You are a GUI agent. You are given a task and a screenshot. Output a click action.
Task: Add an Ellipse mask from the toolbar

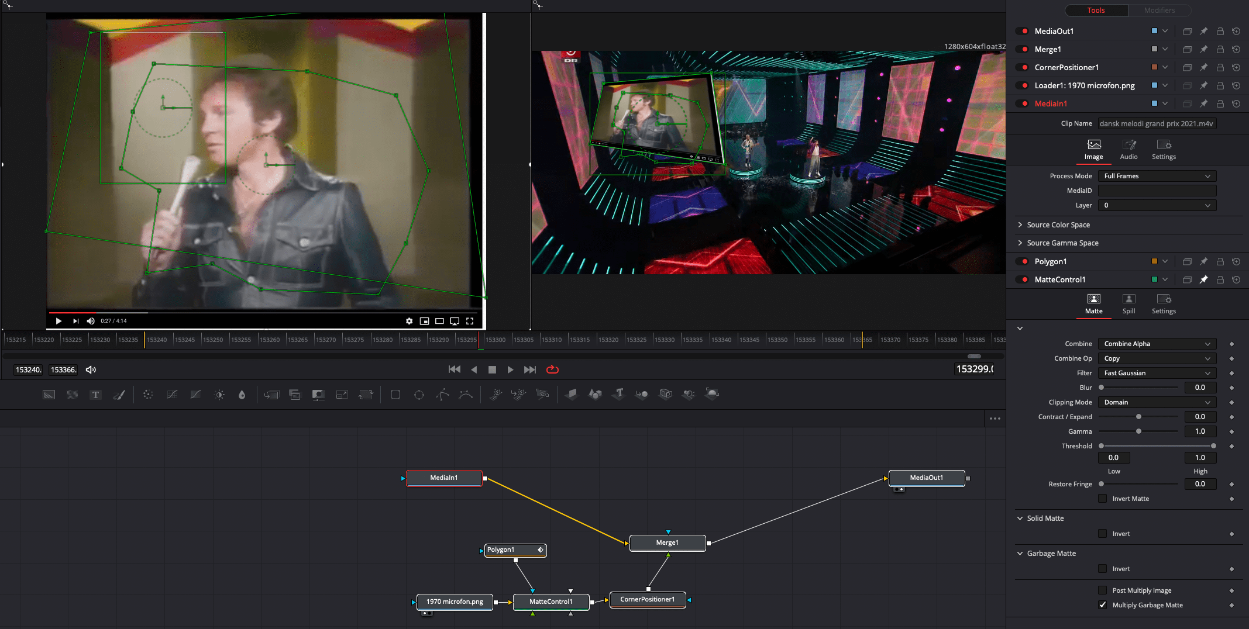(419, 395)
